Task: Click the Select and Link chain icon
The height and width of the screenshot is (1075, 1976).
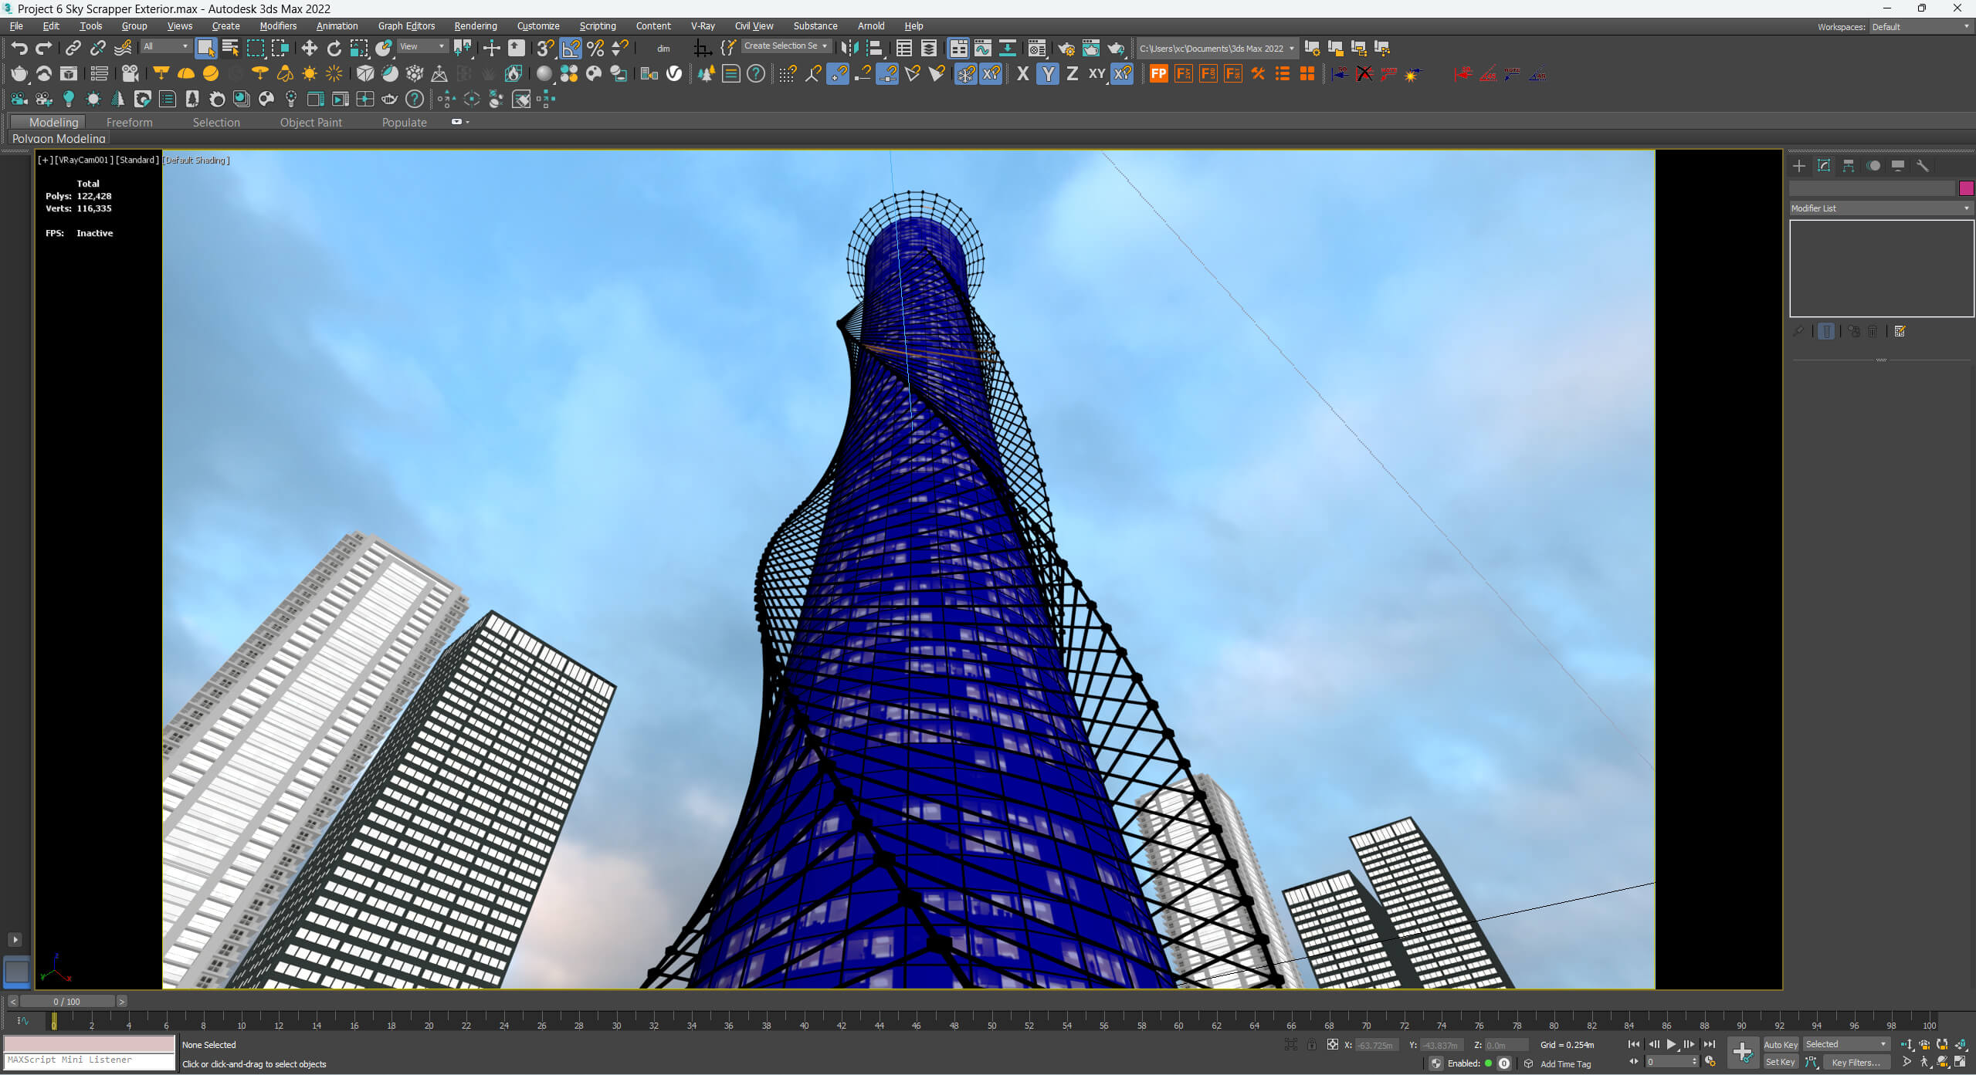Action: pos(73,48)
